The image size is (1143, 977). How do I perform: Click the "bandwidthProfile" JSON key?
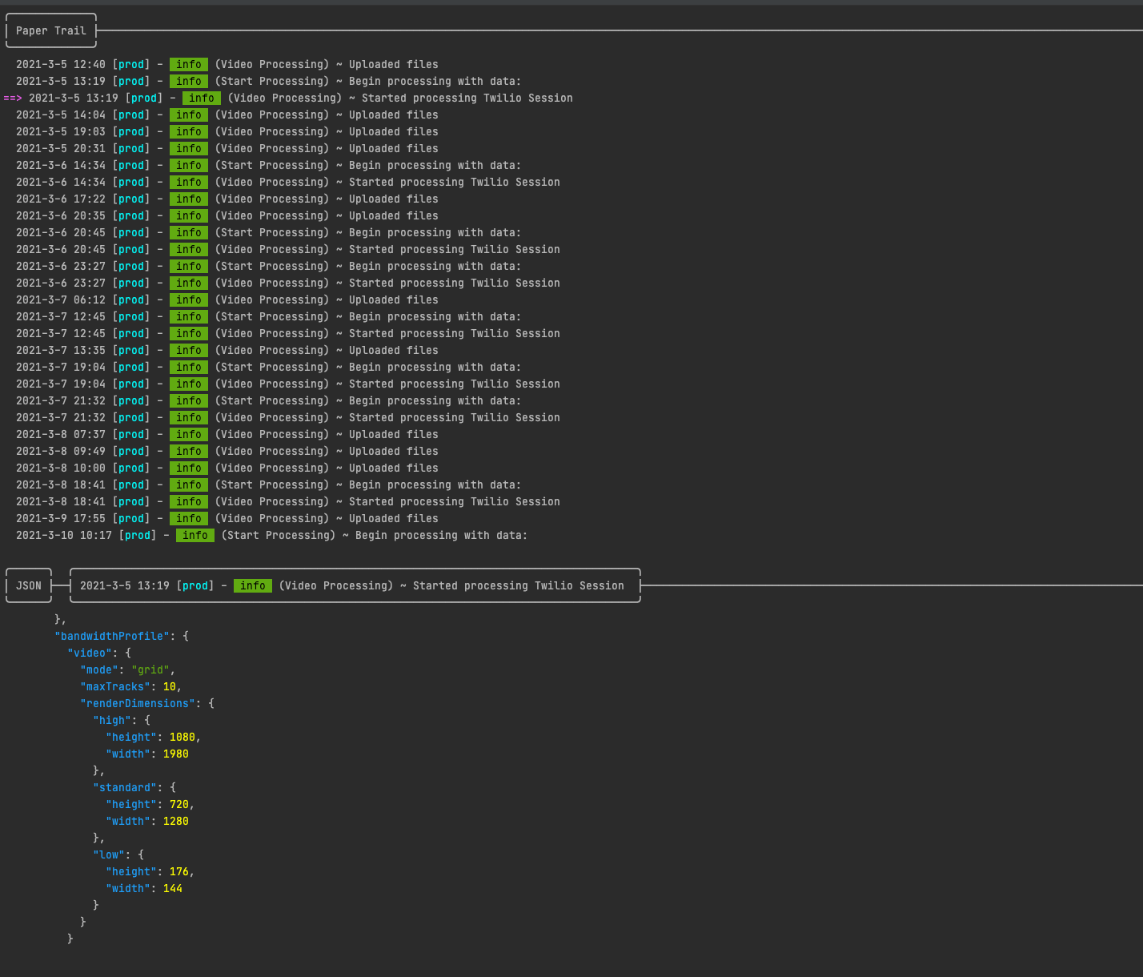112,636
